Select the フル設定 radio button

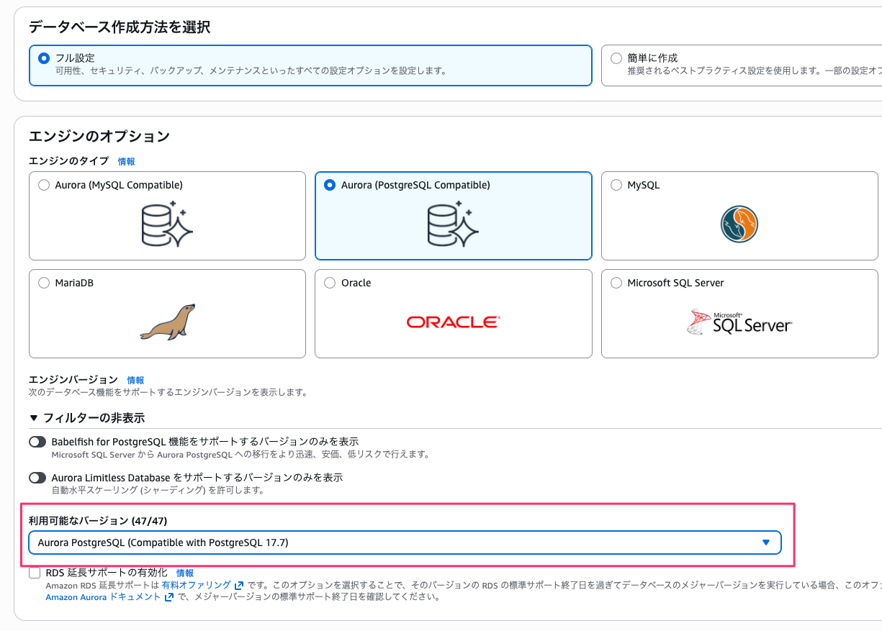pyautogui.click(x=44, y=58)
